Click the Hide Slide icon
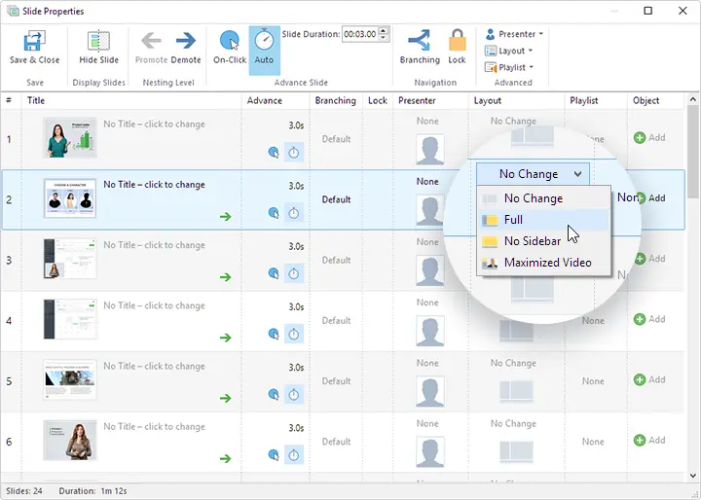The height and width of the screenshot is (500, 701). tap(98, 41)
